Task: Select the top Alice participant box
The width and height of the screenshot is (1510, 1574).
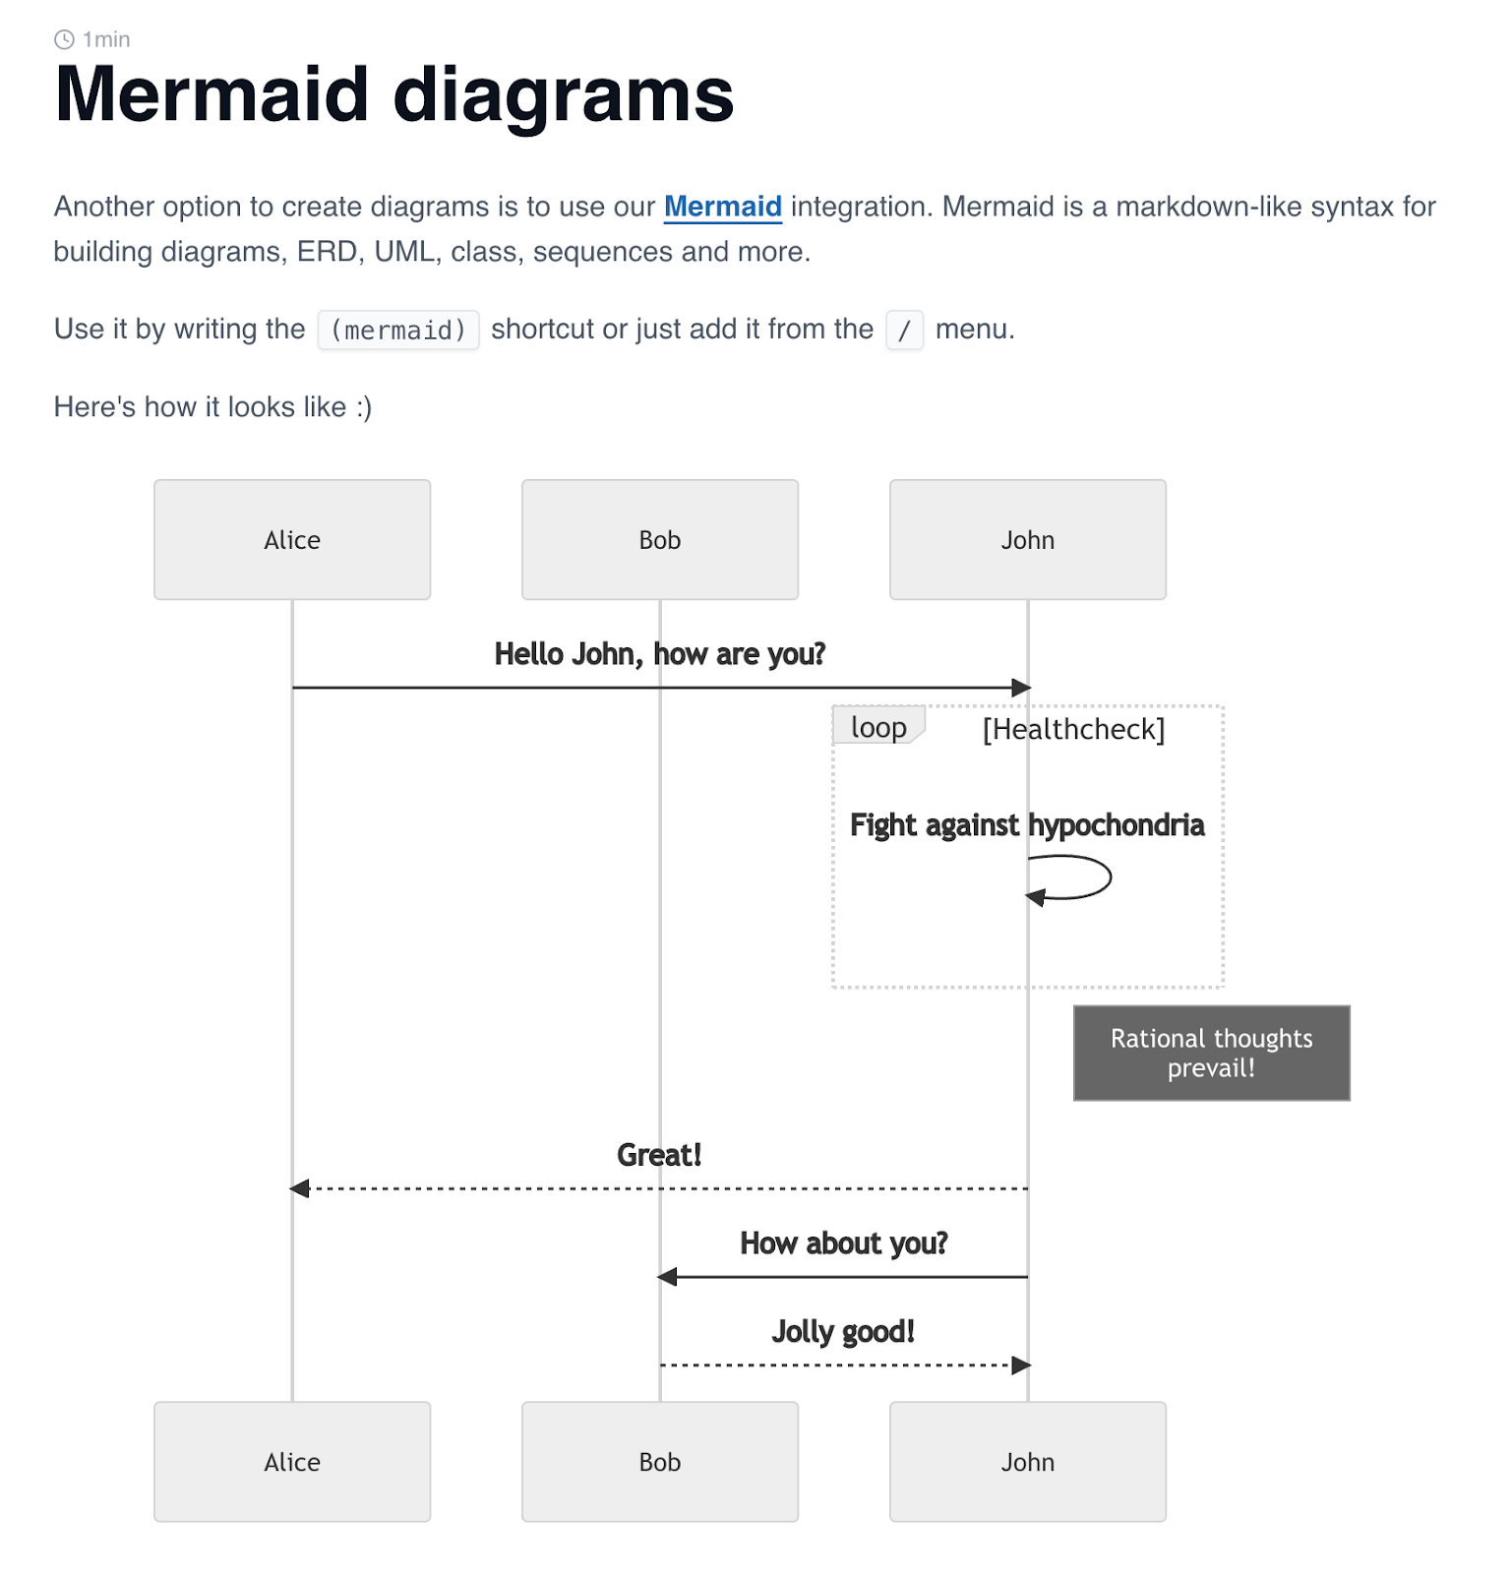Action: point(292,540)
